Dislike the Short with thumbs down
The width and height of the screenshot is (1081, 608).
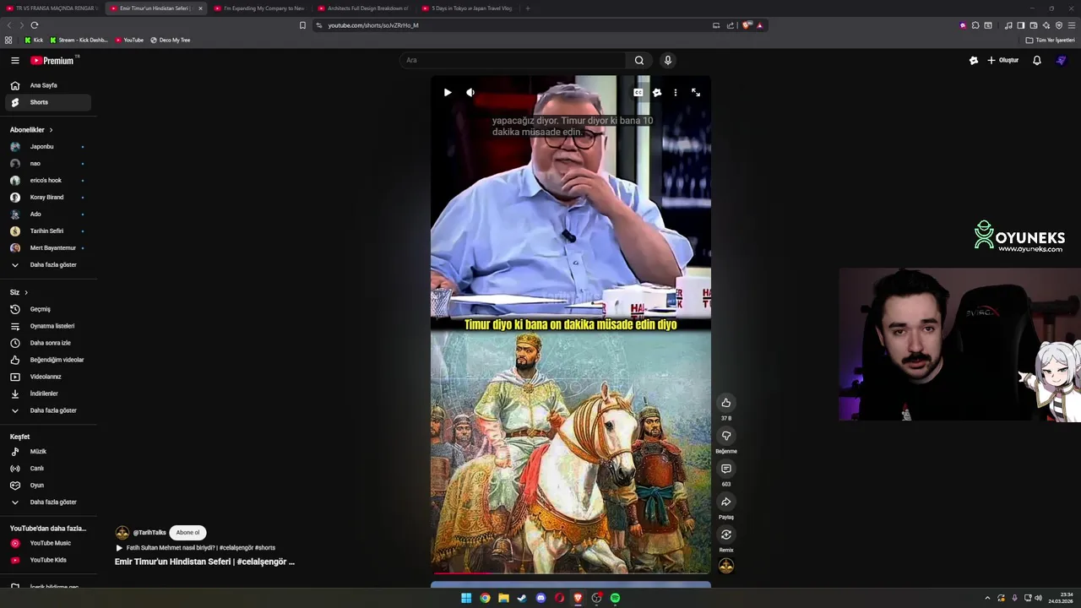point(725,436)
